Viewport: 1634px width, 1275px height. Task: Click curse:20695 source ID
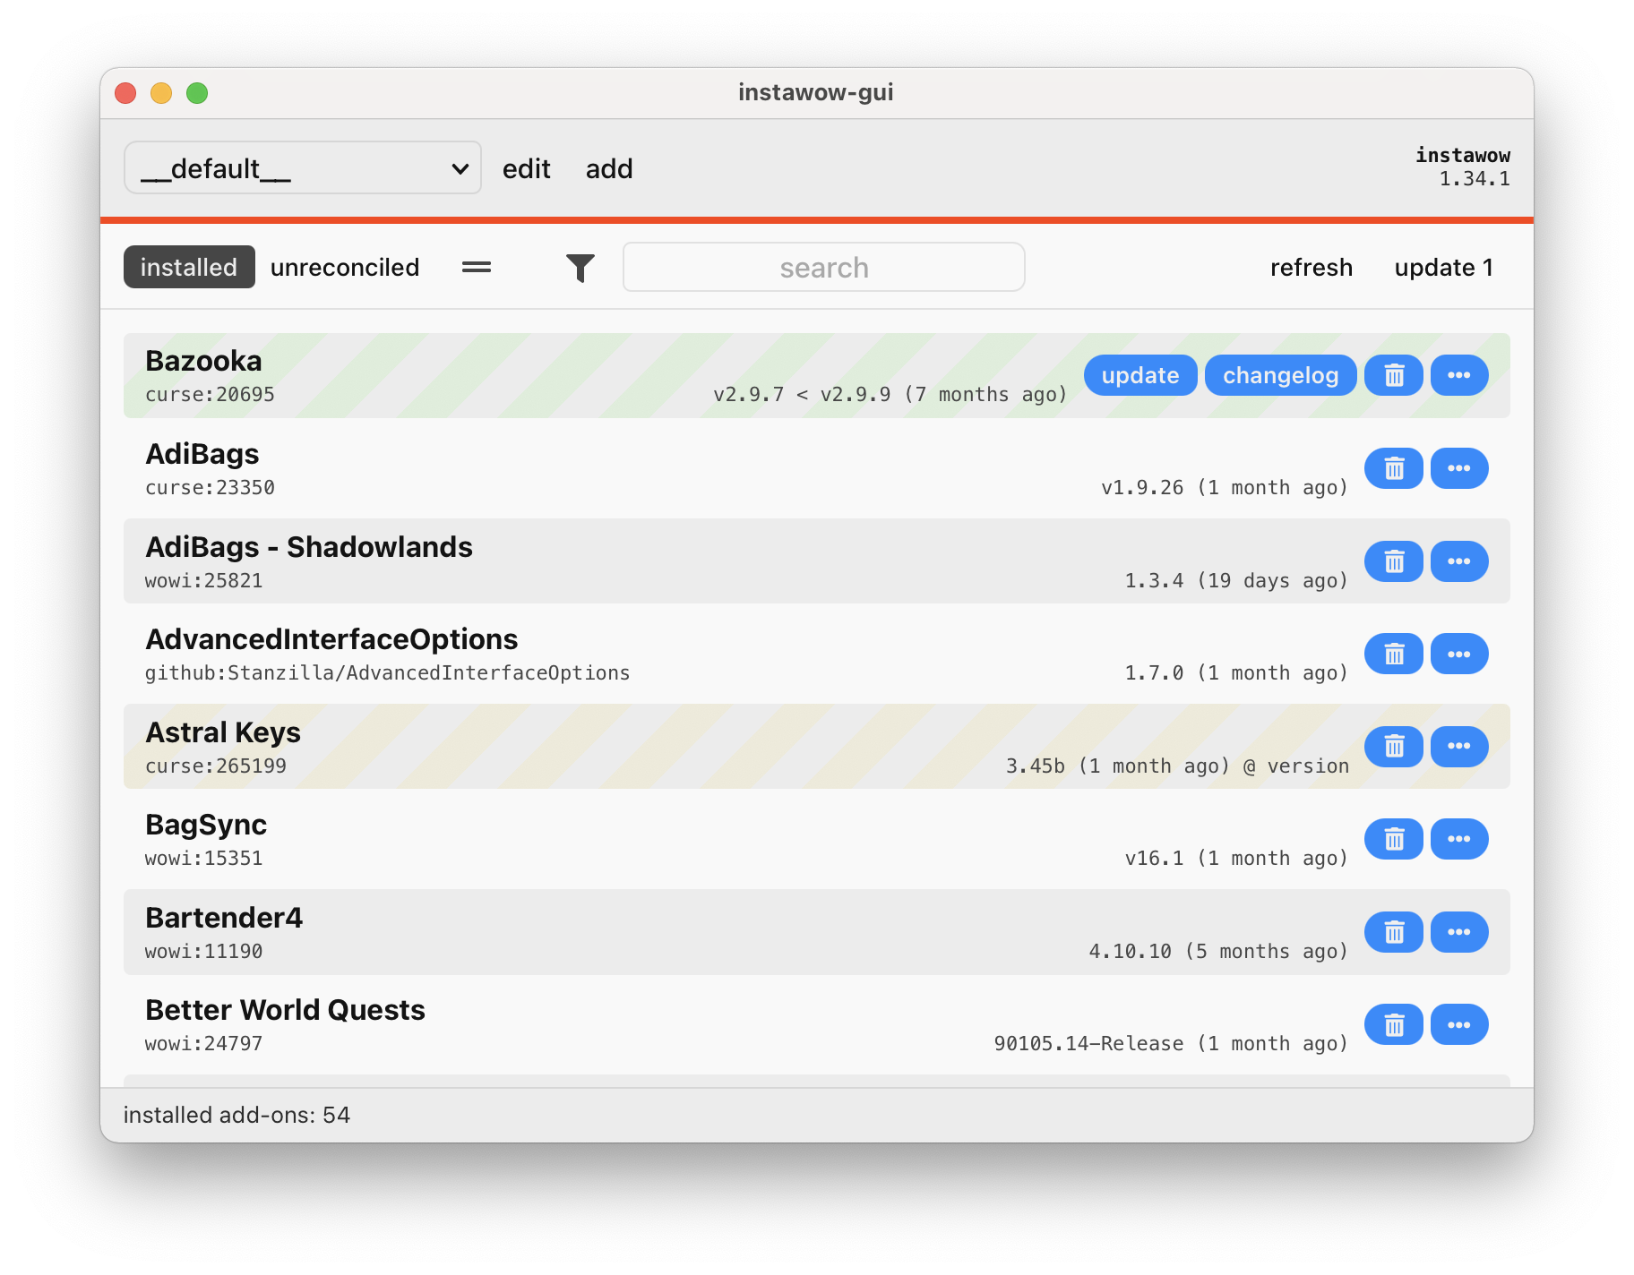[210, 395]
